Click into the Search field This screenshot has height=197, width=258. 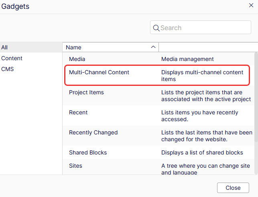tap(201, 27)
